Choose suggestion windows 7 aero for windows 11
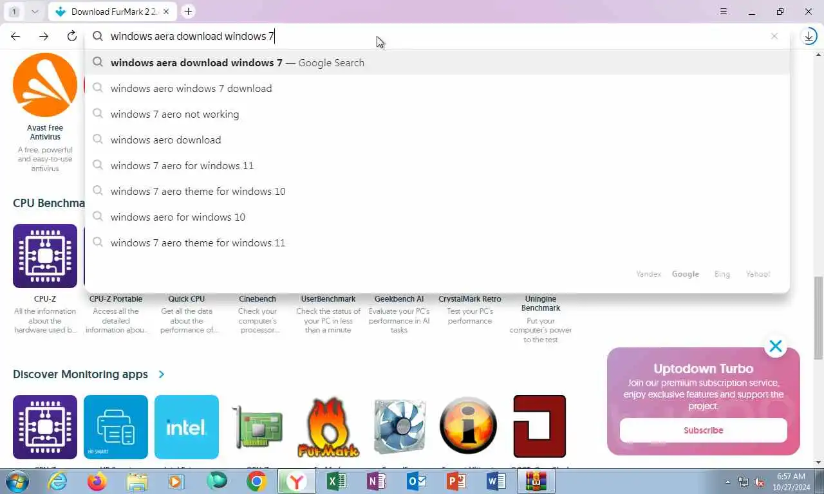This screenshot has height=494, width=824. (x=437, y=165)
